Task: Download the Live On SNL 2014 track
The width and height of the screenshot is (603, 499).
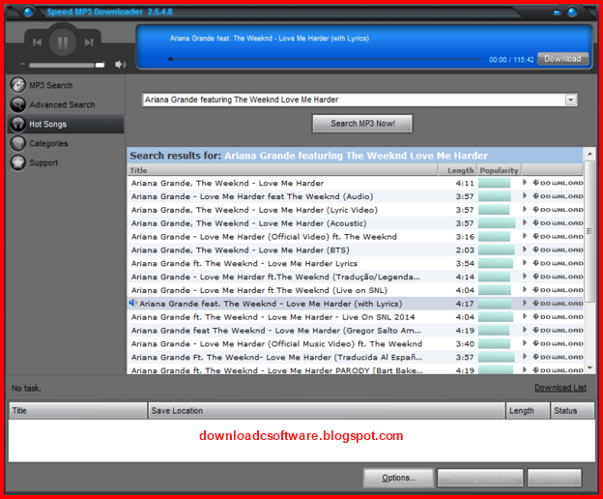Action: (x=558, y=316)
